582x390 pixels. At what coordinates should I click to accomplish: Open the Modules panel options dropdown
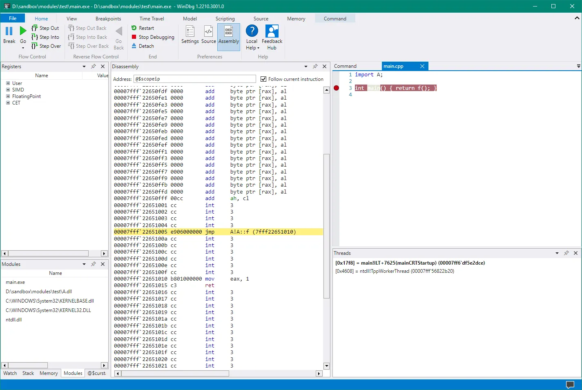tap(84, 264)
